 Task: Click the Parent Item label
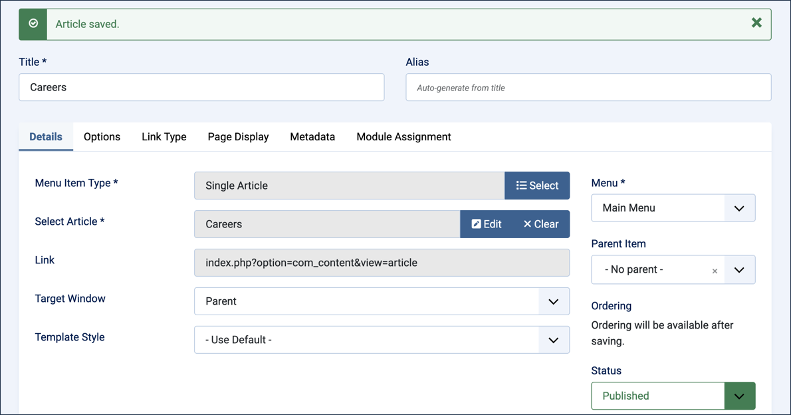click(x=618, y=244)
